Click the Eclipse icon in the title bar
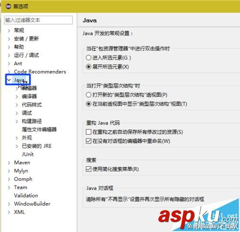The width and height of the screenshot is (240, 232). click(8, 6)
